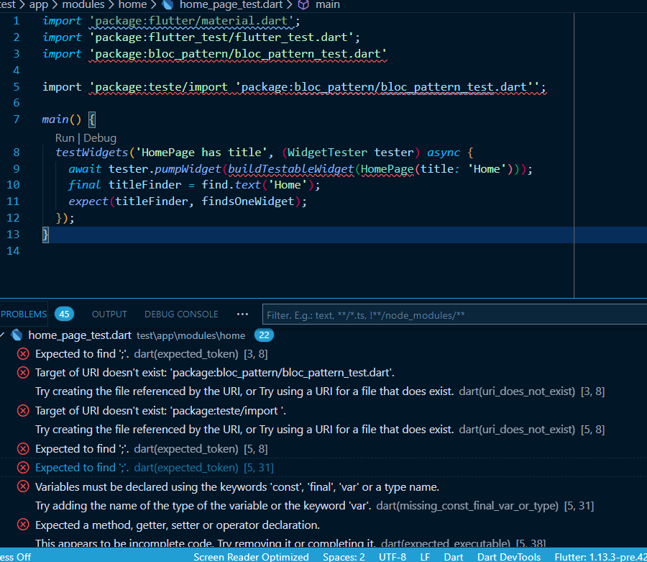Click 'async' keyword on line 8
Screen dimensions: 647x562
(x=444, y=153)
